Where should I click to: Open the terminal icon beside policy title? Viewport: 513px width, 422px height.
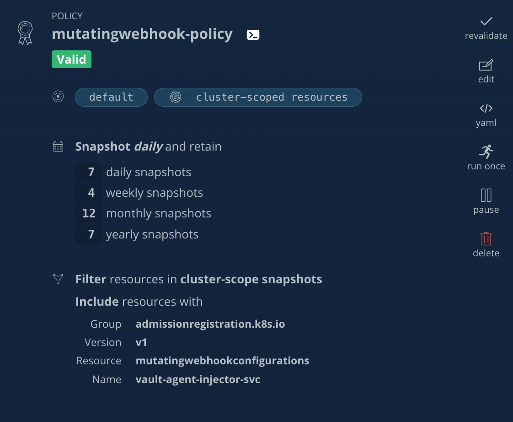coord(253,35)
